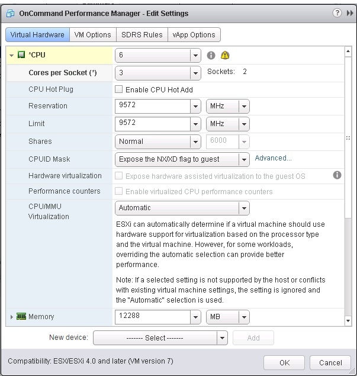Open the CPU/MMU Virtualization Automatic dropdown
The image size is (357, 376).
click(x=182, y=208)
